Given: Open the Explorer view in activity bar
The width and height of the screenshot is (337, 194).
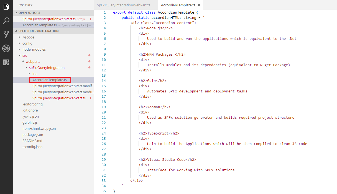Looking at the screenshot, I should click(6, 7).
